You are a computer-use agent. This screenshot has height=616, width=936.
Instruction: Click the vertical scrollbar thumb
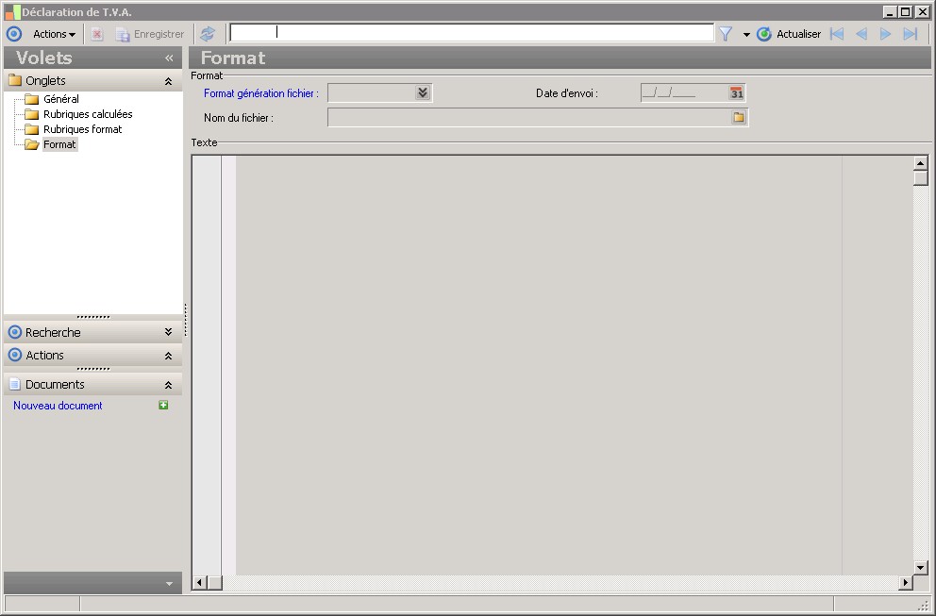pos(921,178)
